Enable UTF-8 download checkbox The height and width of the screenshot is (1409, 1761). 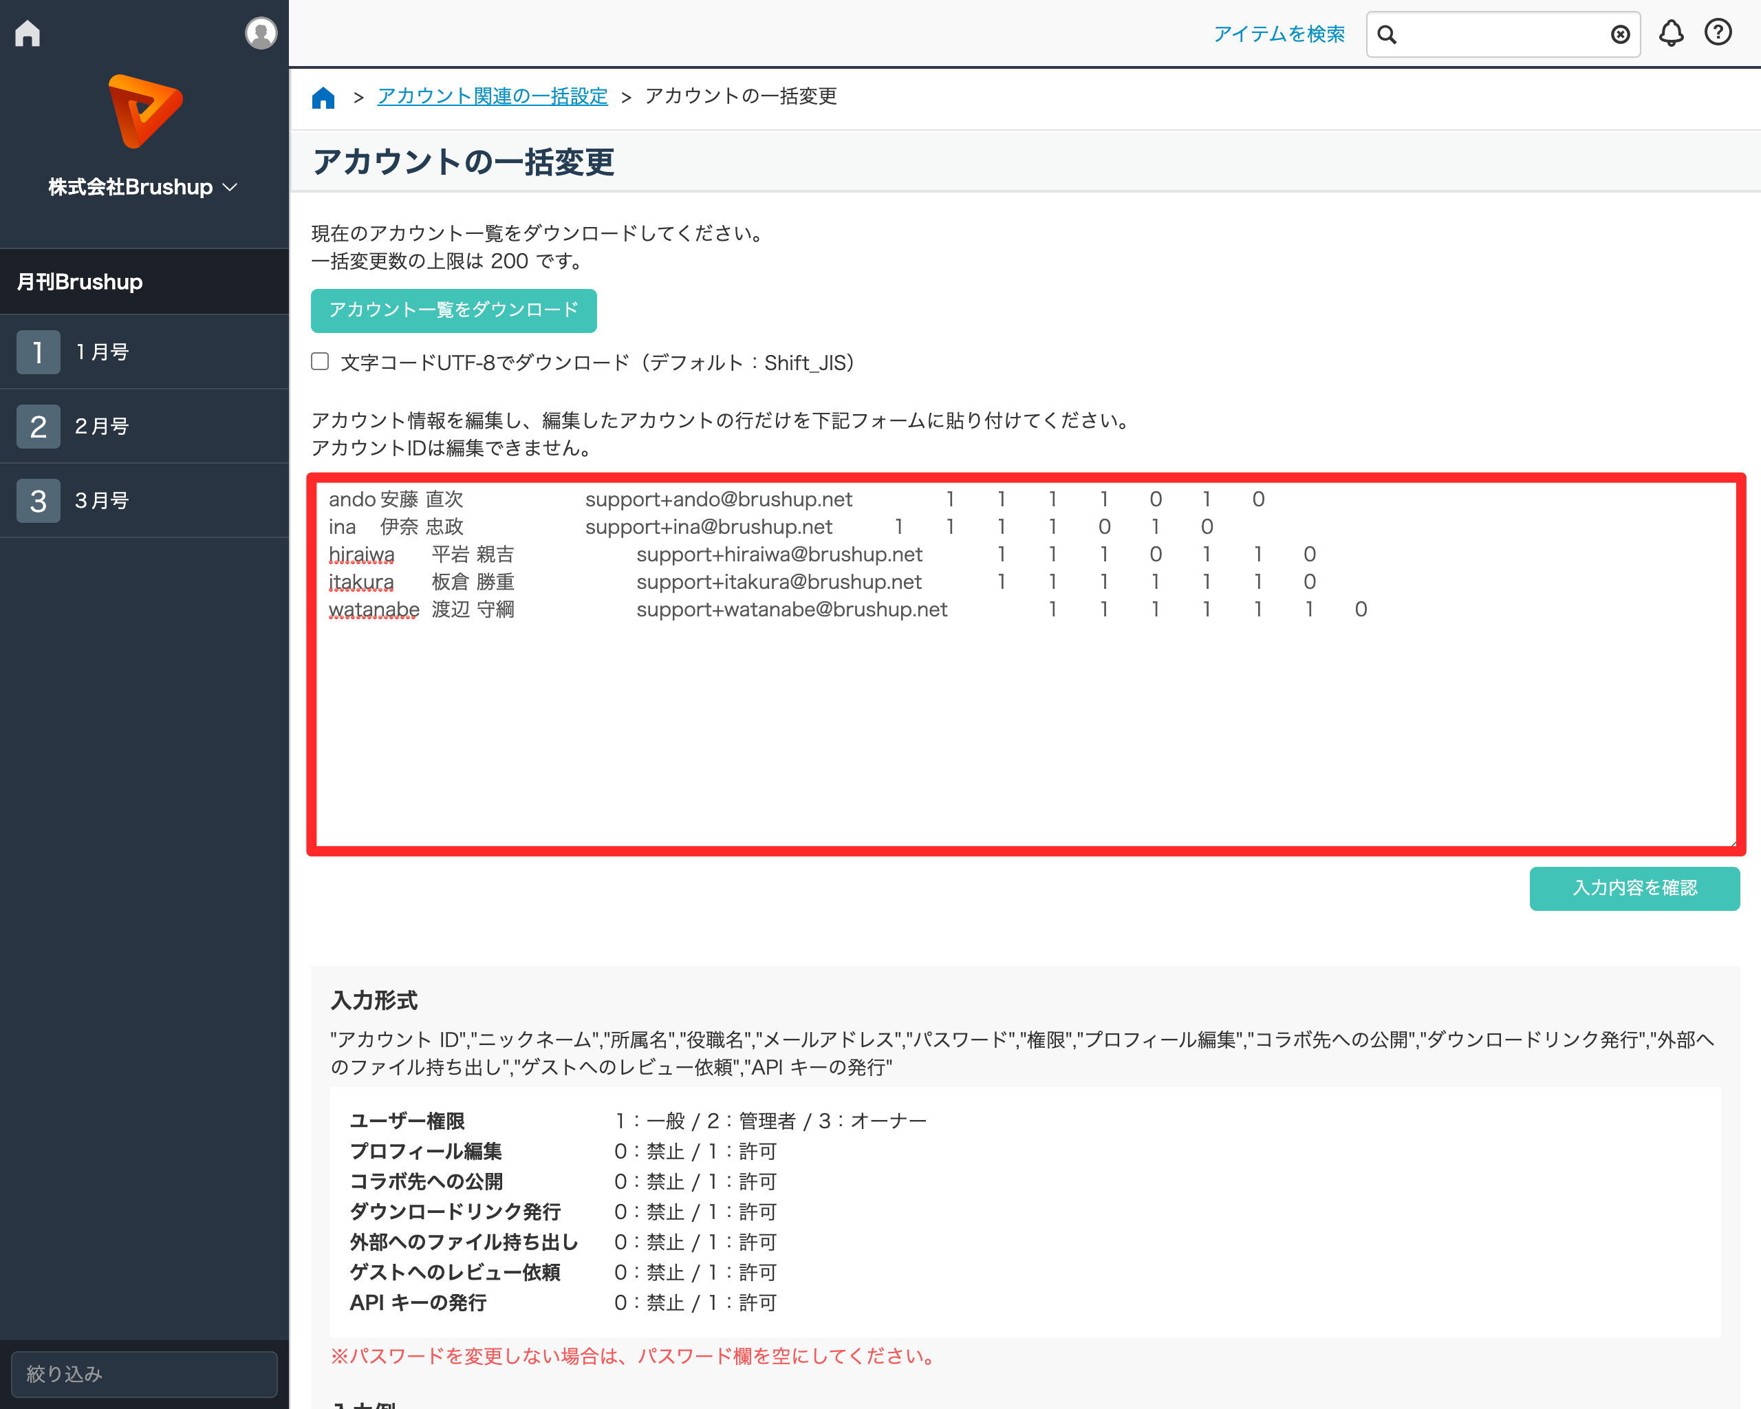click(x=320, y=362)
